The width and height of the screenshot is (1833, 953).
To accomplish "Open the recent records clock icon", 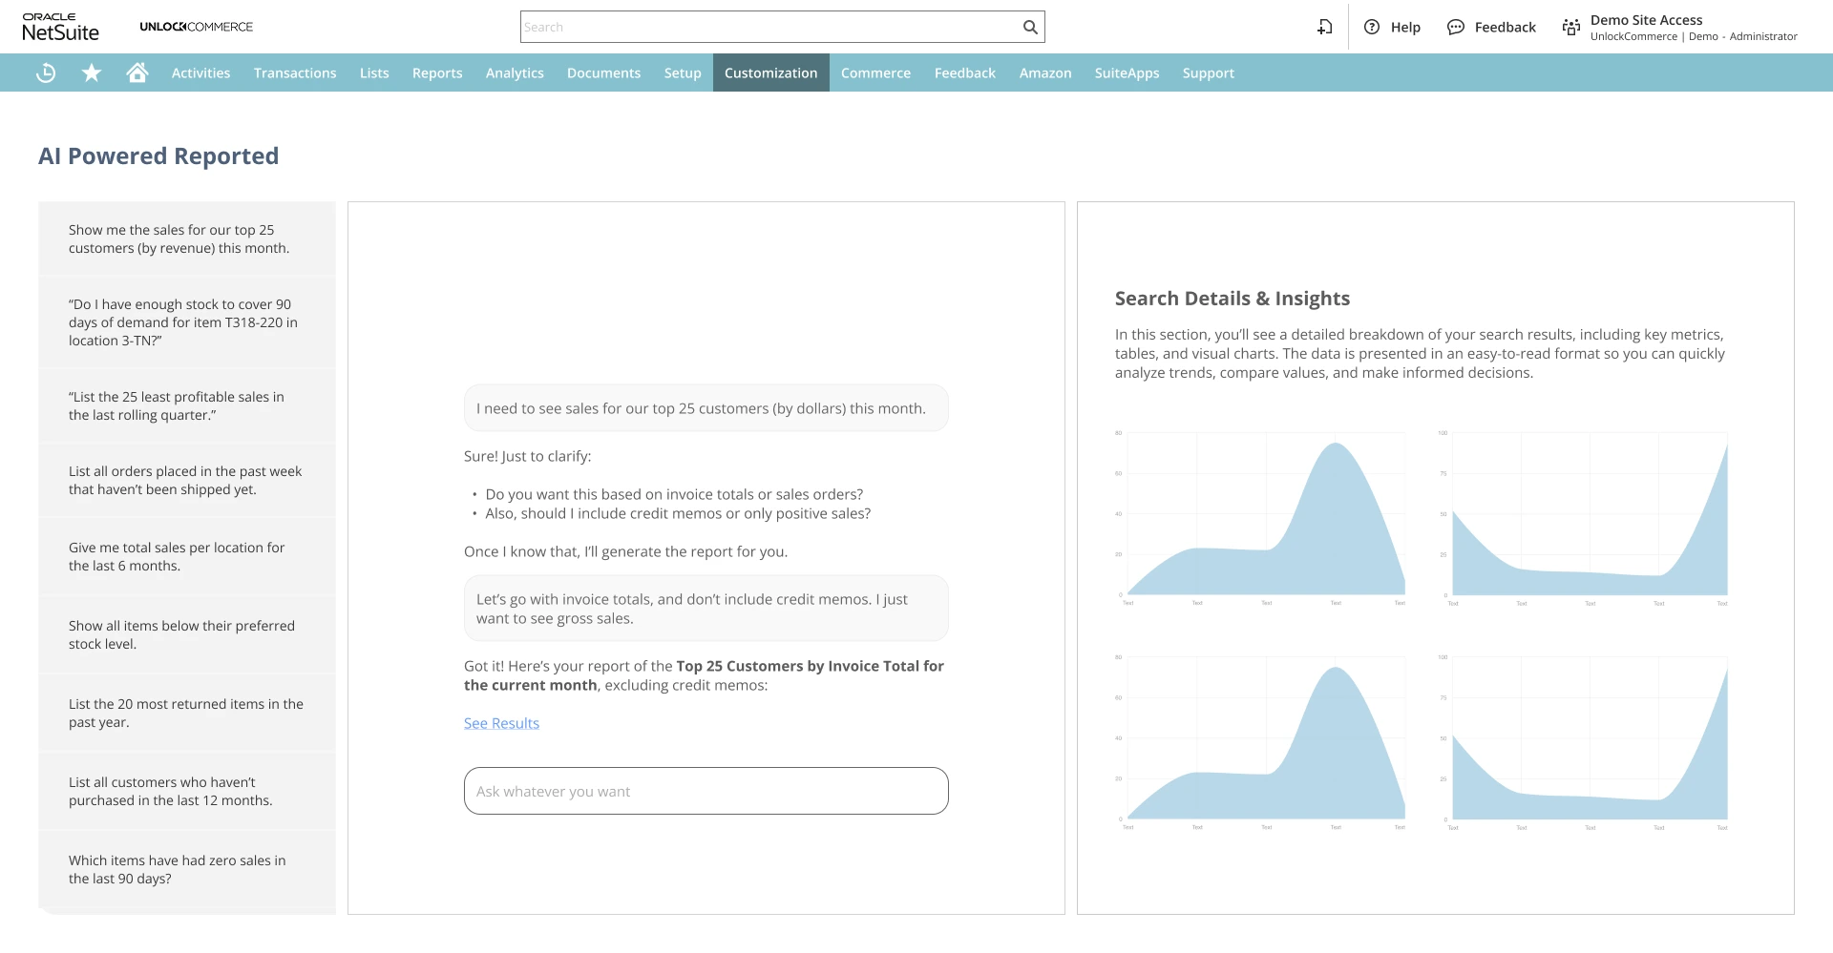I will (x=46, y=73).
